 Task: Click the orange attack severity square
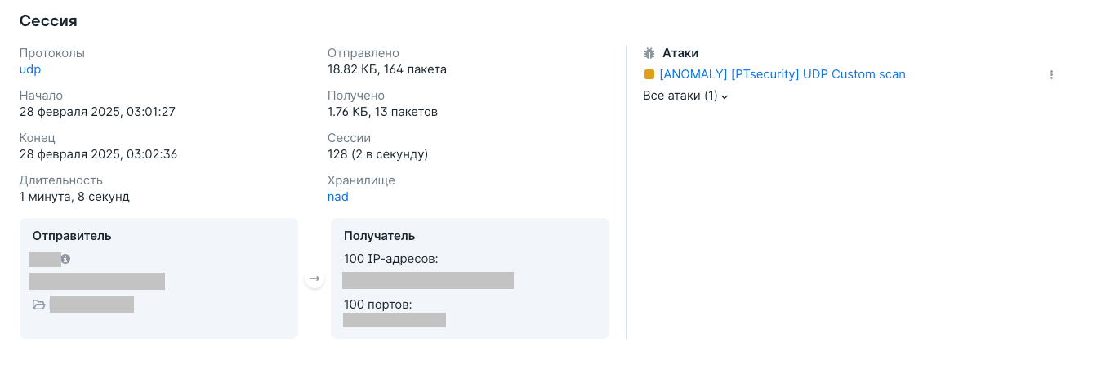649,74
